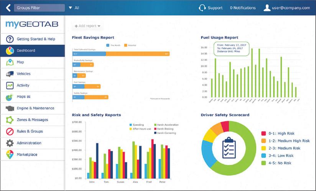Open the Add report dropdown
This screenshot has height=191, width=316.
coord(87,26)
